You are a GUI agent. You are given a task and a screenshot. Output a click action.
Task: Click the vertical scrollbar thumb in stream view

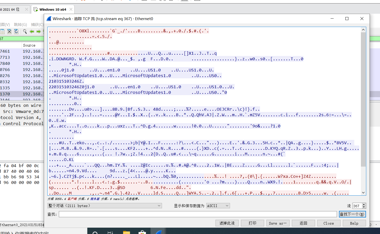(x=363, y=99)
